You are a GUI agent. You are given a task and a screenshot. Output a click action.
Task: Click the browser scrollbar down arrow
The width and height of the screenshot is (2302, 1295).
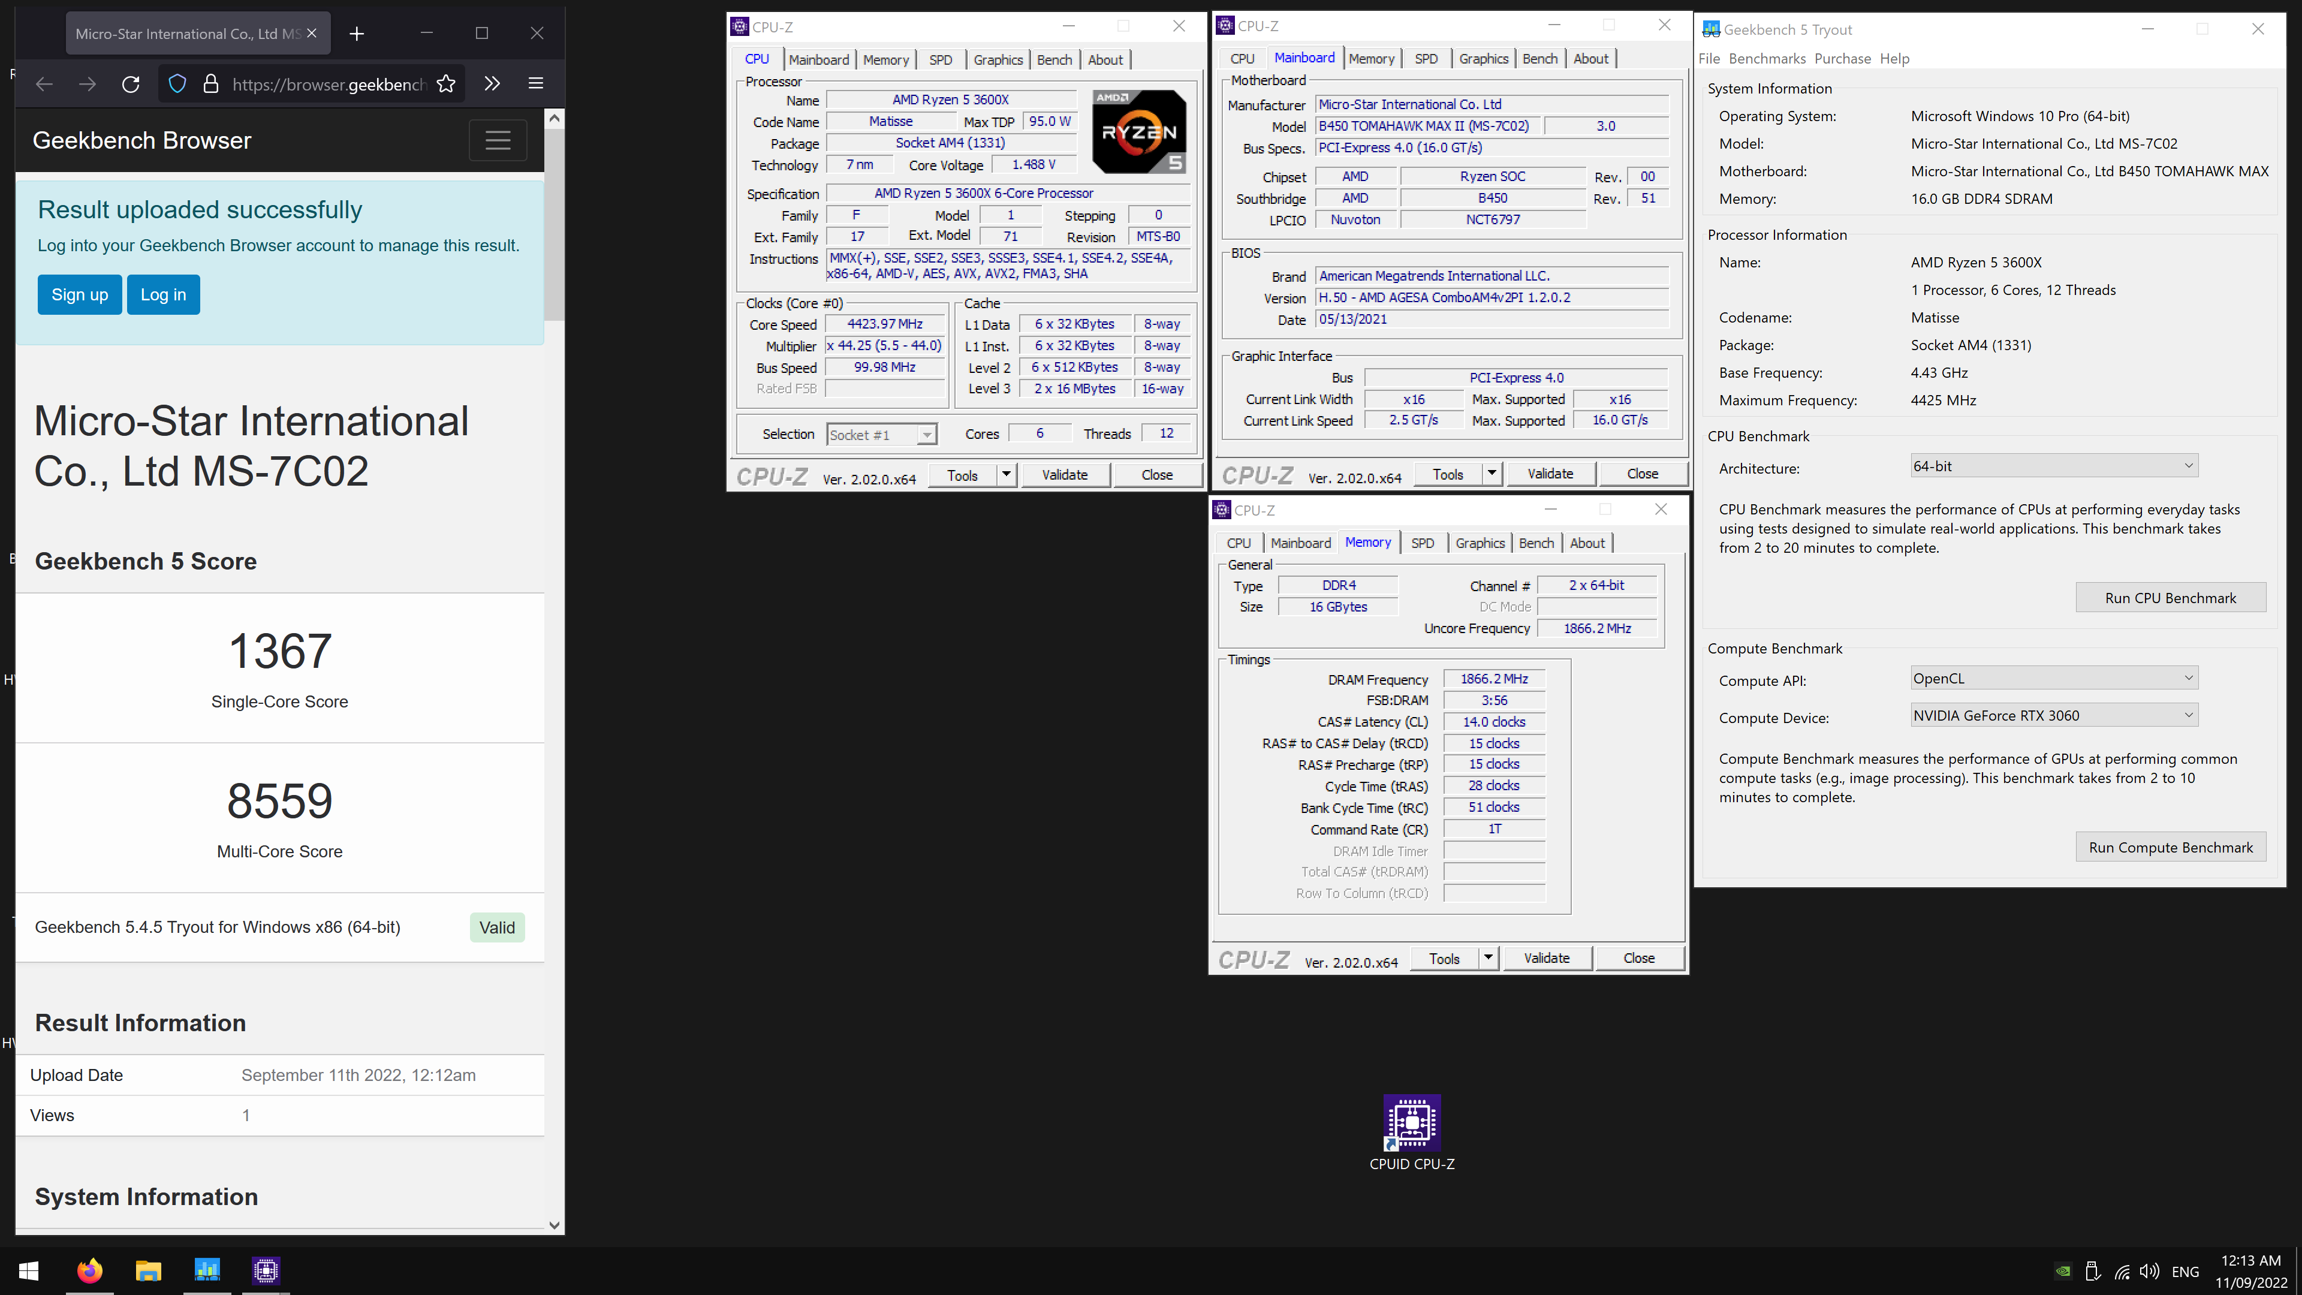tap(554, 1225)
